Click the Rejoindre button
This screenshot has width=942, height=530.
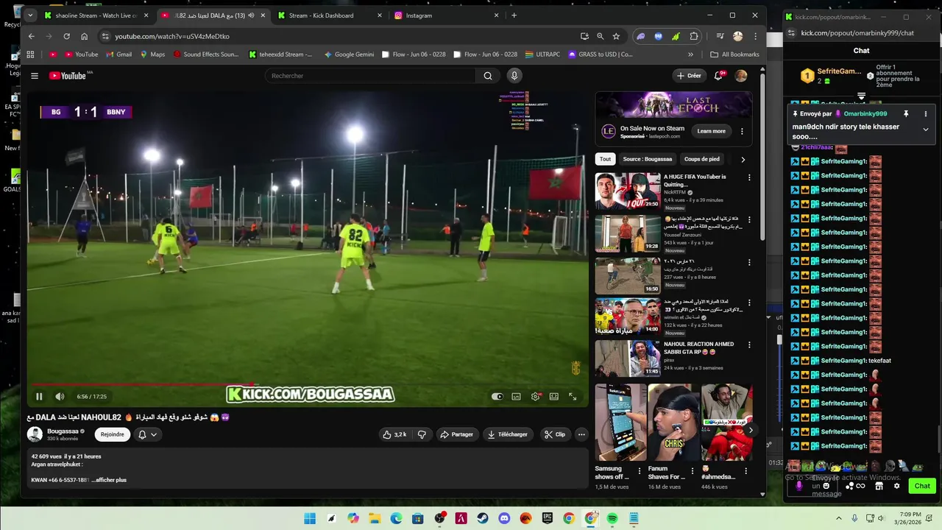[113, 434]
